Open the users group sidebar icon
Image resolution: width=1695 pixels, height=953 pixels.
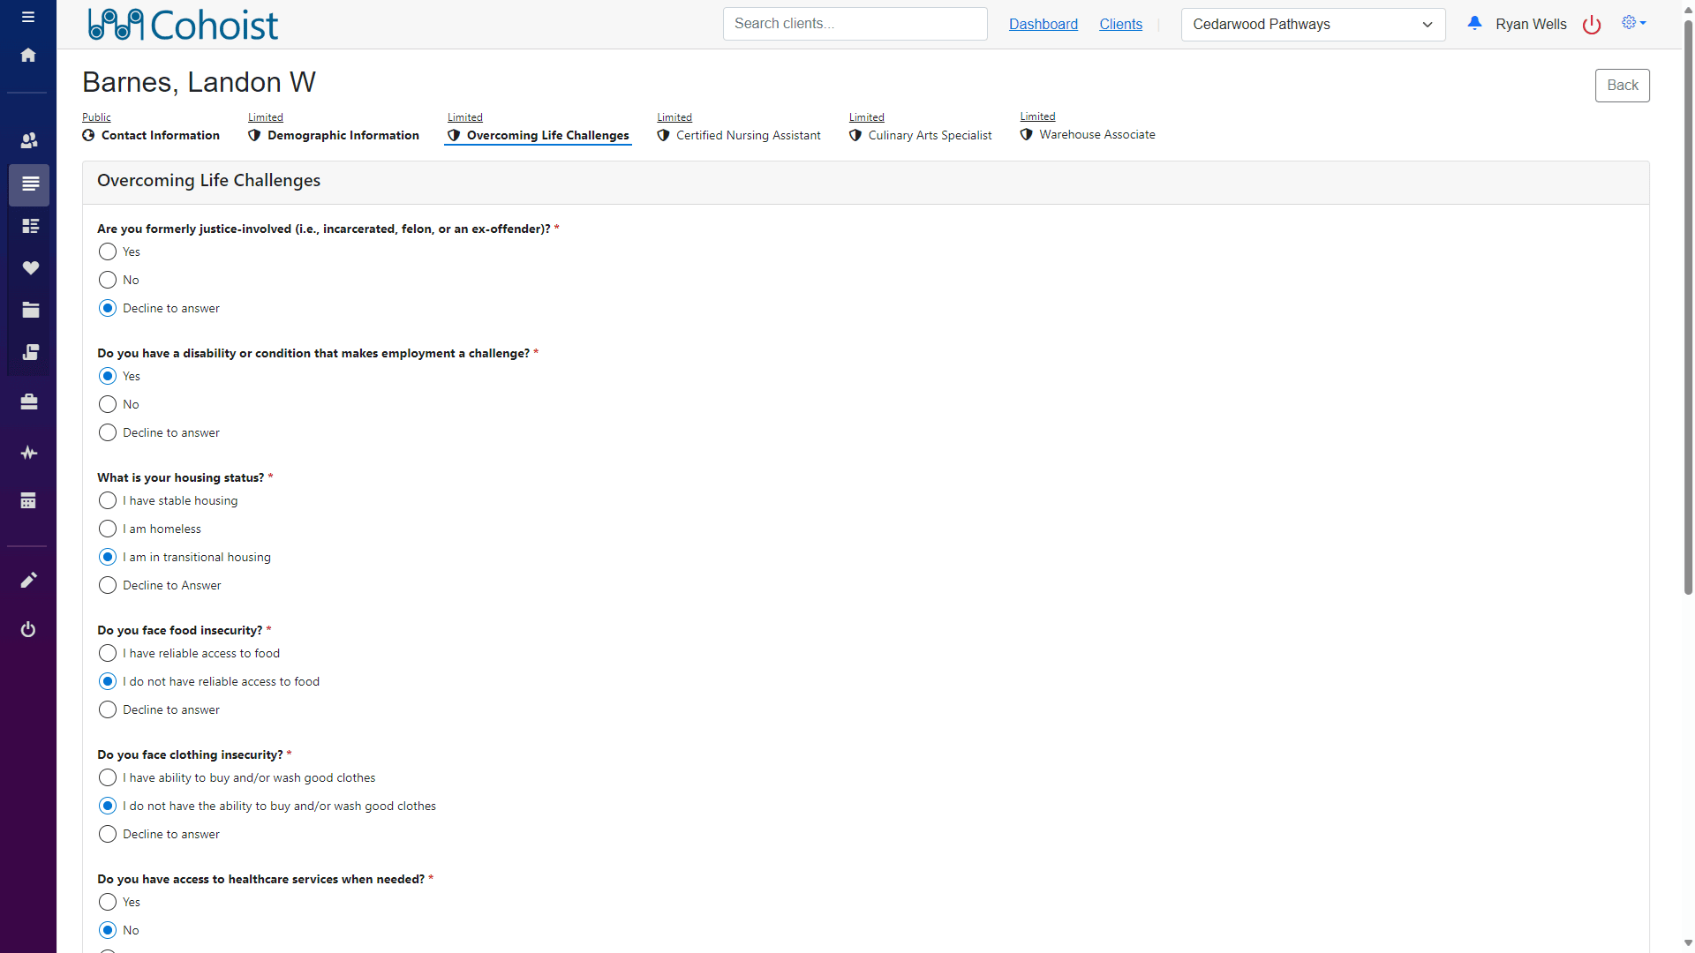(x=29, y=140)
